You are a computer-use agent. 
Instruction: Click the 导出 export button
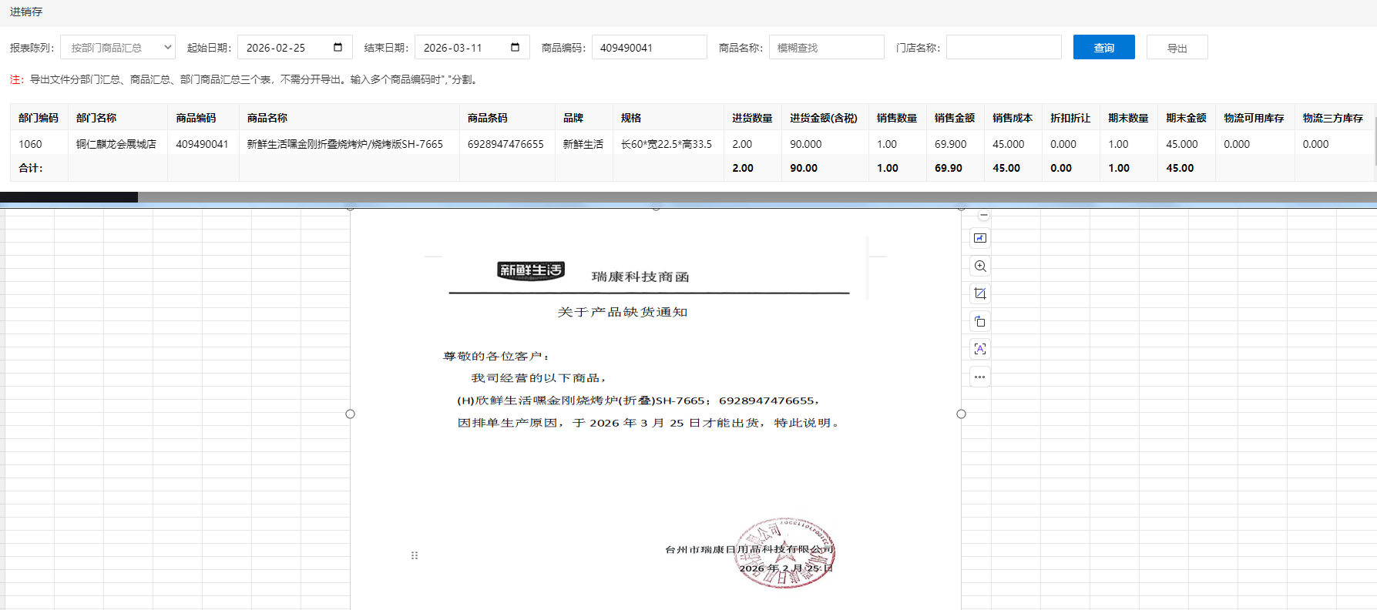coord(1177,48)
